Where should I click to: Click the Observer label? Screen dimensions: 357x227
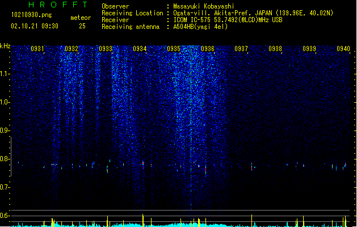coord(115,6)
